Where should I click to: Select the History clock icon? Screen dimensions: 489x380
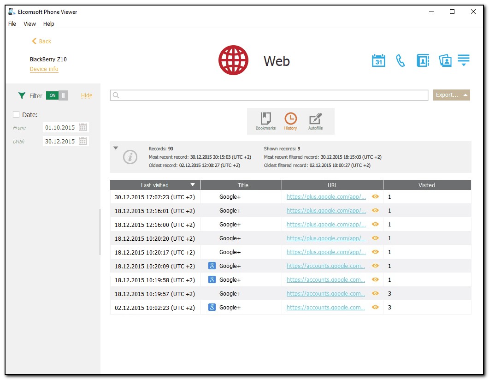(x=290, y=121)
